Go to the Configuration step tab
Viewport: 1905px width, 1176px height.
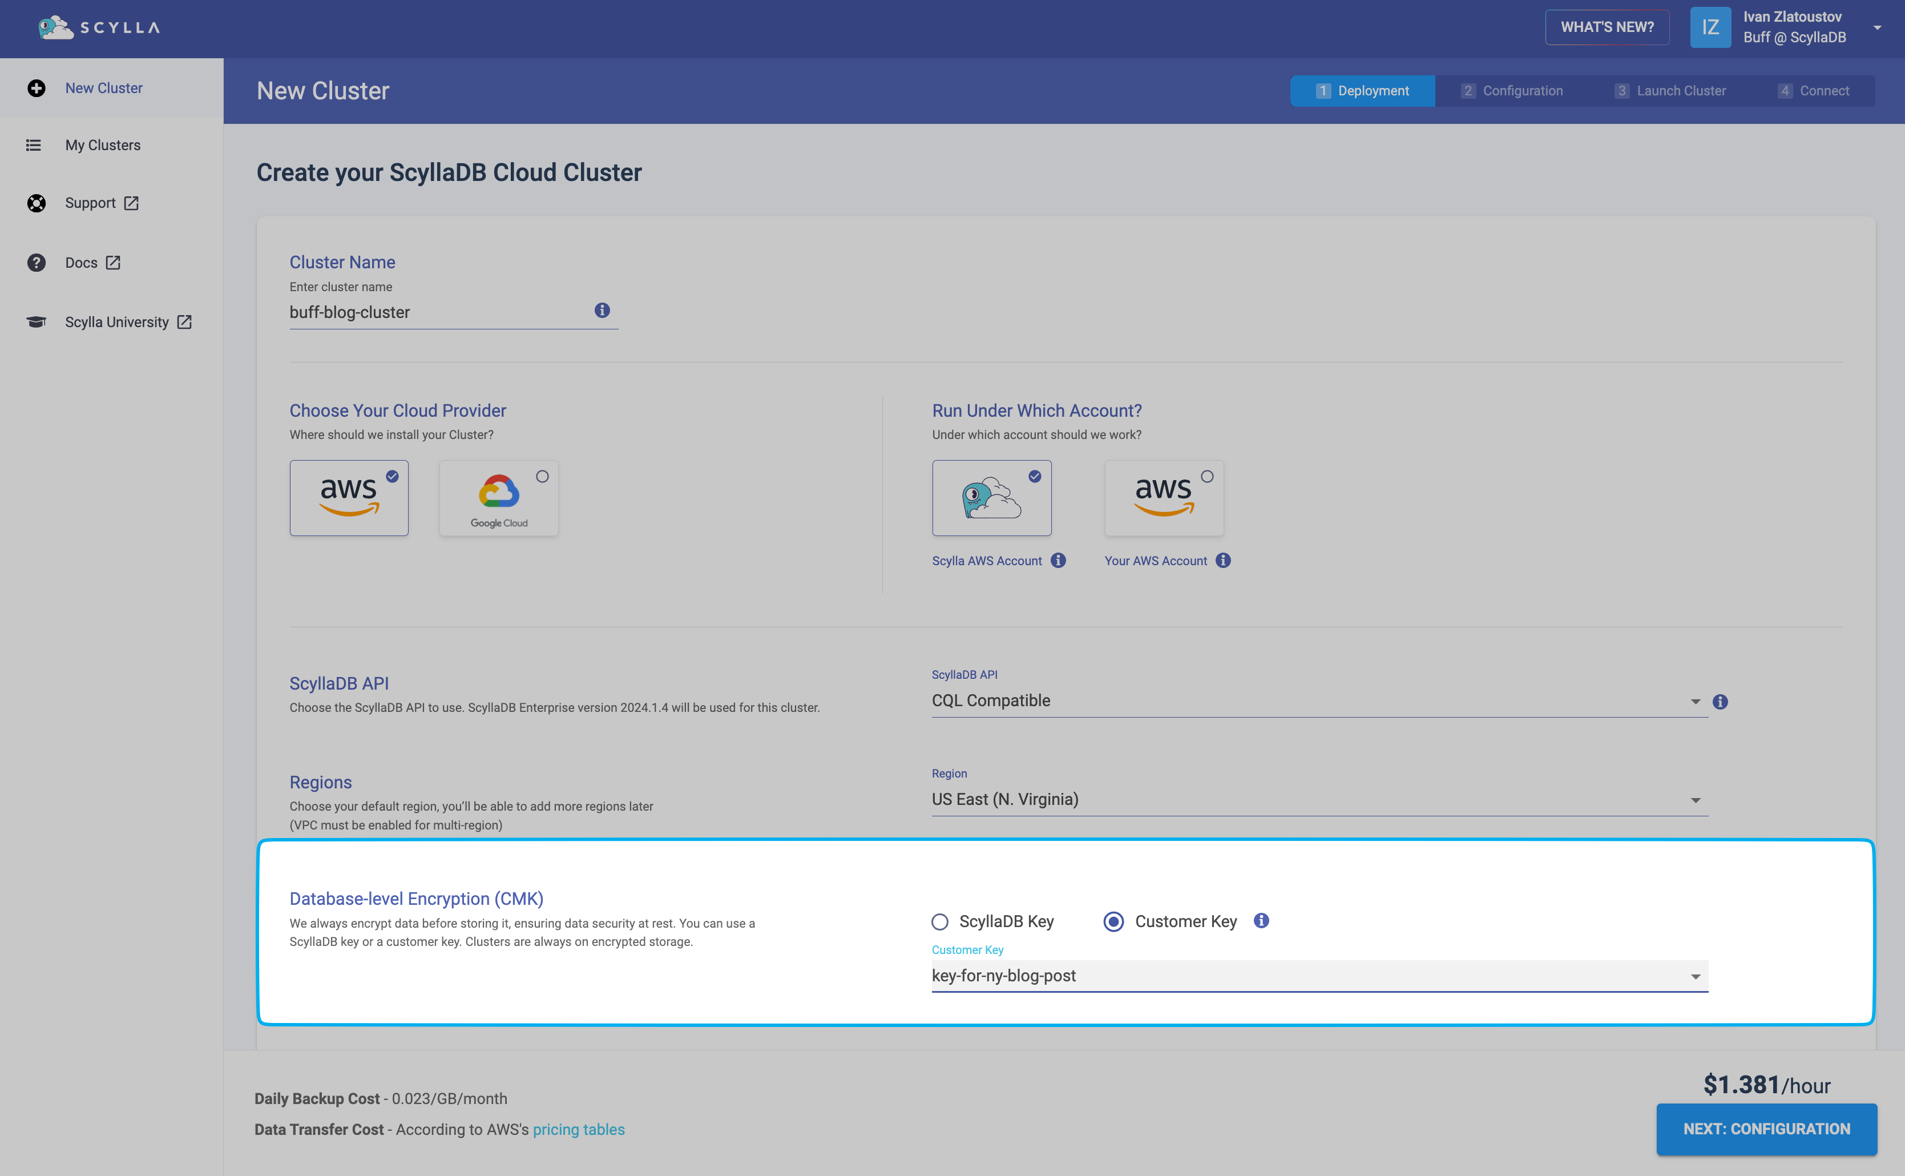point(1512,91)
